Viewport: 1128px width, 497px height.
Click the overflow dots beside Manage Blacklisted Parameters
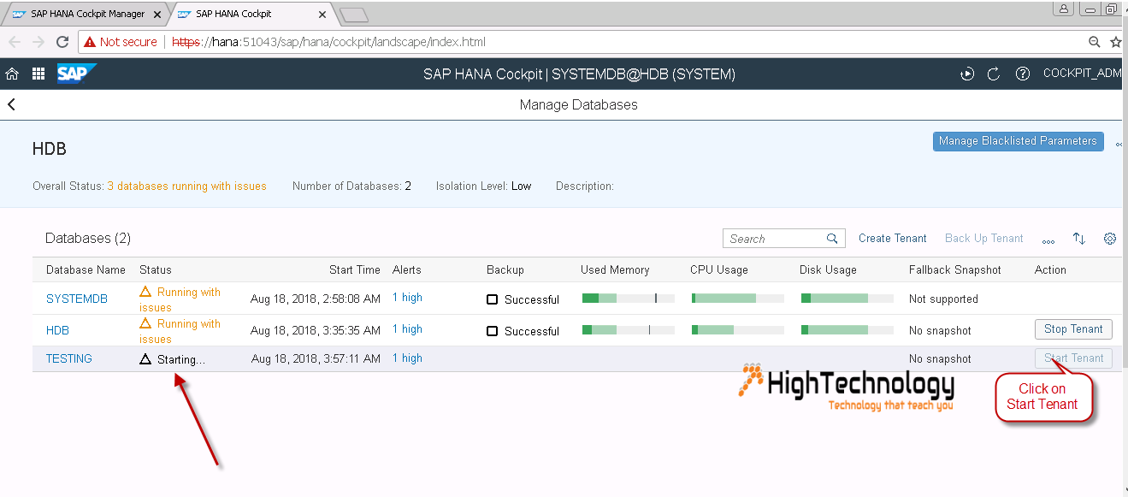coord(1120,144)
